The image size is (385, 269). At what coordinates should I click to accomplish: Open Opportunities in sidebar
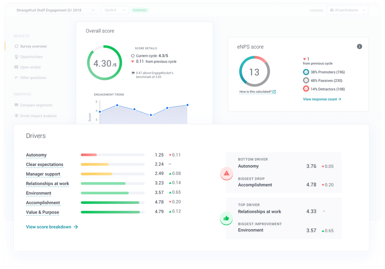(31, 56)
